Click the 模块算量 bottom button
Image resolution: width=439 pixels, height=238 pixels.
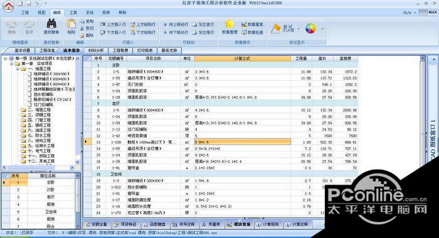pos(238,224)
